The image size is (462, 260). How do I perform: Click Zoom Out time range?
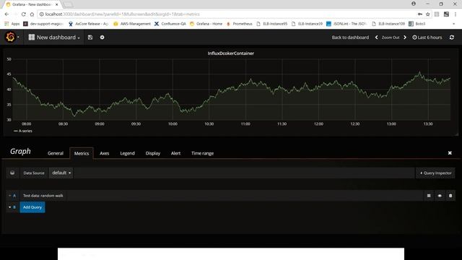[x=391, y=38]
